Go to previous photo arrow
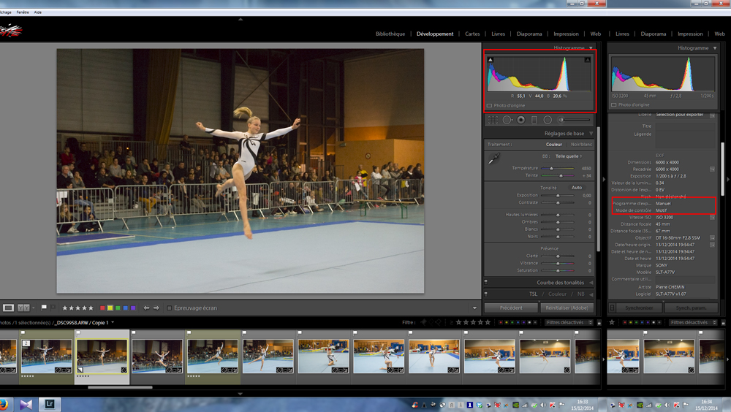Image resolution: width=731 pixels, height=412 pixels. click(146, 308)
